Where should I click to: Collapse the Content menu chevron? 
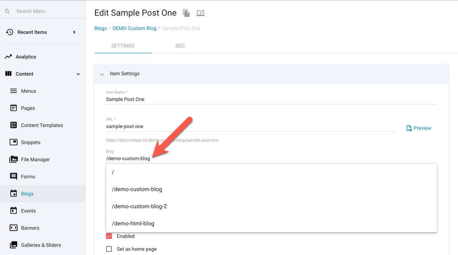78,74
